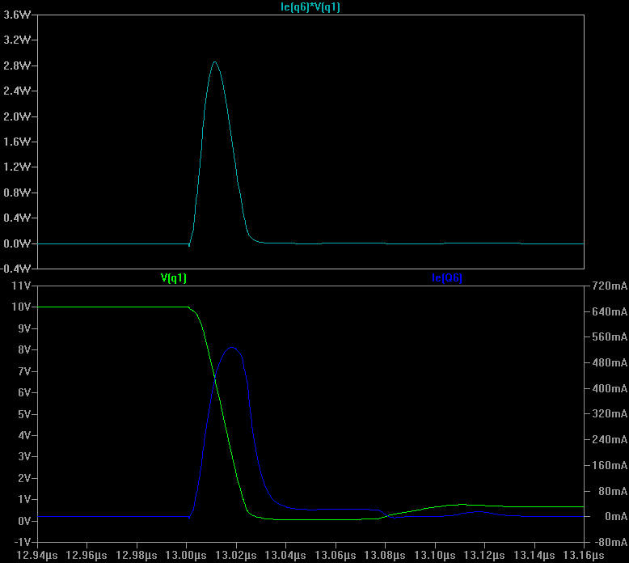This screenshot has width=629, height=563.
Task: Click the 0.0W power axis label
Action: point(16,243)
